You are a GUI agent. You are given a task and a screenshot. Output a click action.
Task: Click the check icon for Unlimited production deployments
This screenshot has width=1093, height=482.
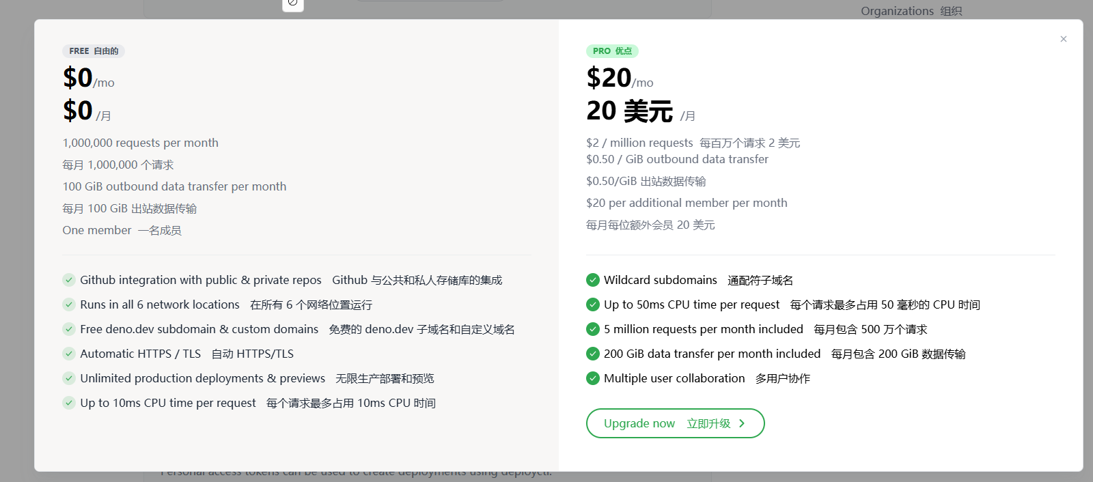(69, 378)
